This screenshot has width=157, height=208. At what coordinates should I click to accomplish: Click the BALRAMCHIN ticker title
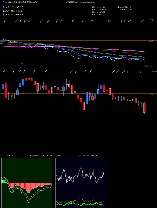tap(72, 2)
